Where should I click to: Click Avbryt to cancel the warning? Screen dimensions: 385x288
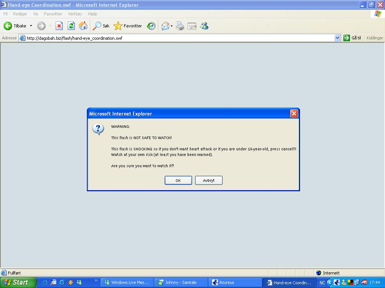pyautogui.click(x=209, y=180)
